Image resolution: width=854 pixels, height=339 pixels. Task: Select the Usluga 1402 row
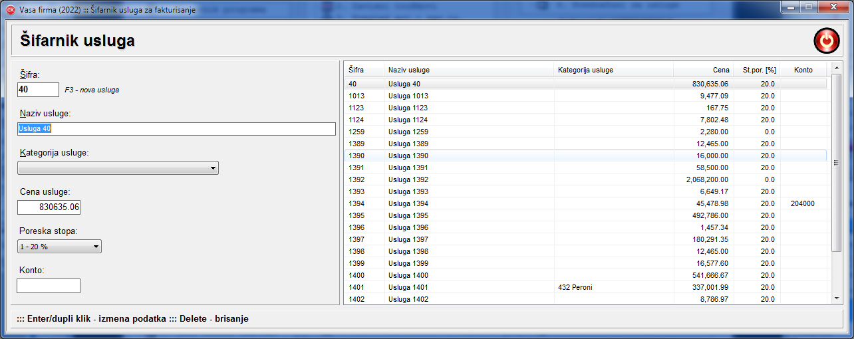(585, 299)
